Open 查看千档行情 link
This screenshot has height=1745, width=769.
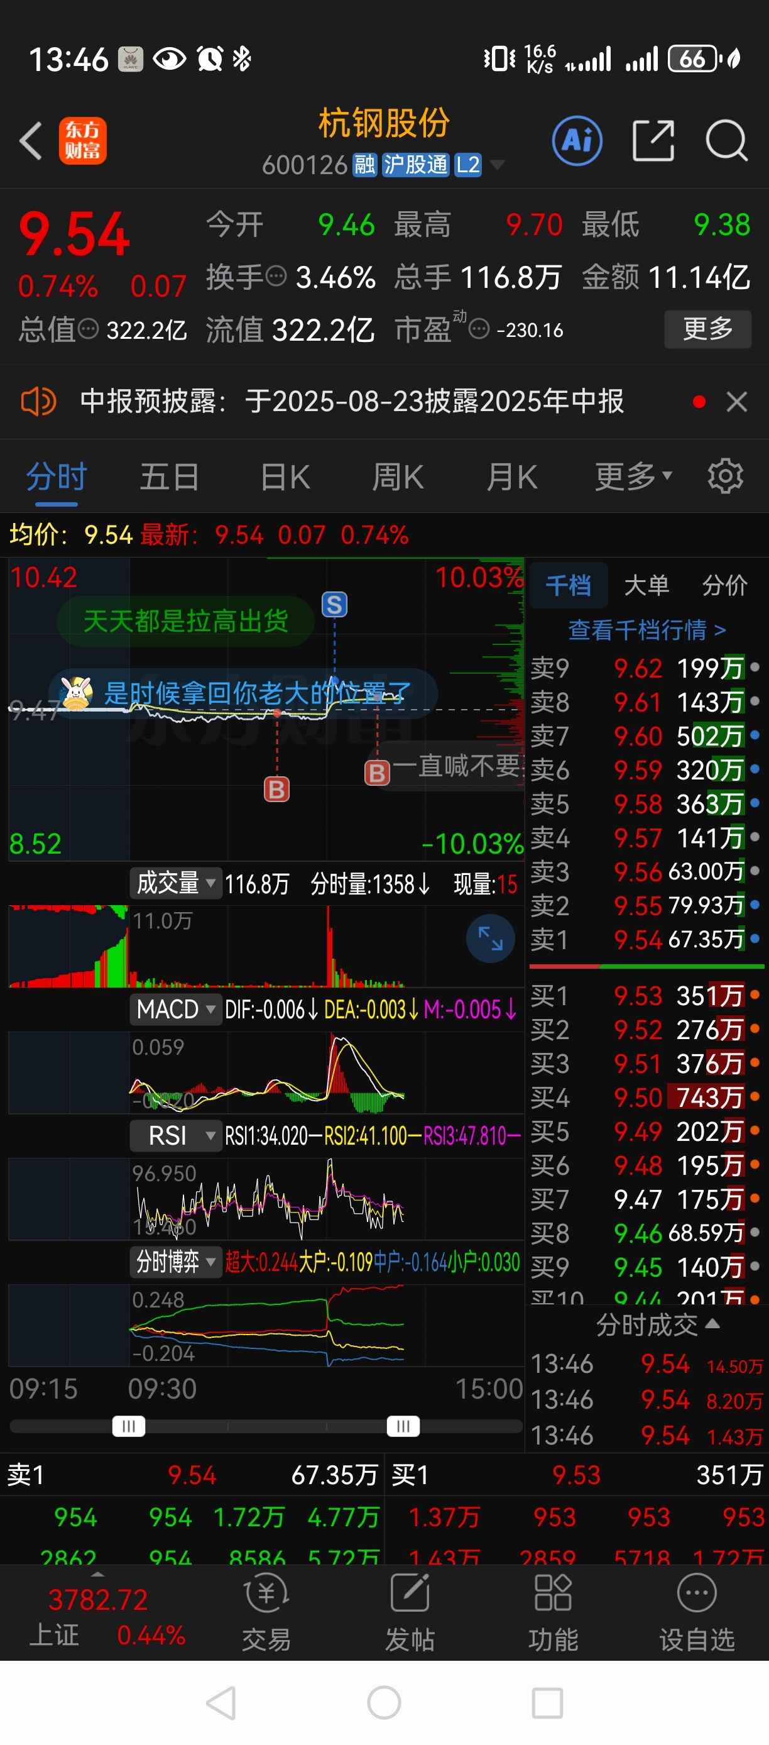click(x=647, y=630)
